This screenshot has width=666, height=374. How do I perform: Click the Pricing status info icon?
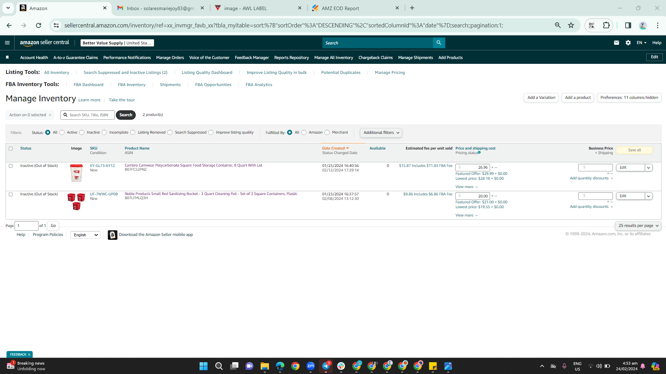[x=479, y=152]
